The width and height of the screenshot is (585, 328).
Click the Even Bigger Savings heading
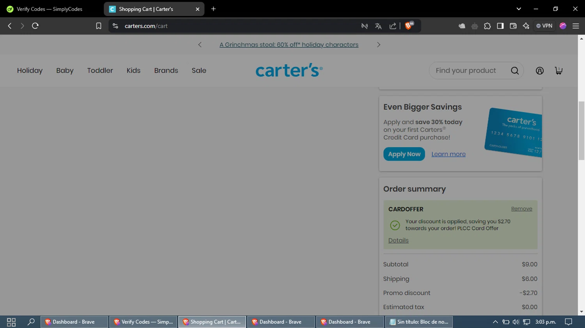[x=422, y=107]
